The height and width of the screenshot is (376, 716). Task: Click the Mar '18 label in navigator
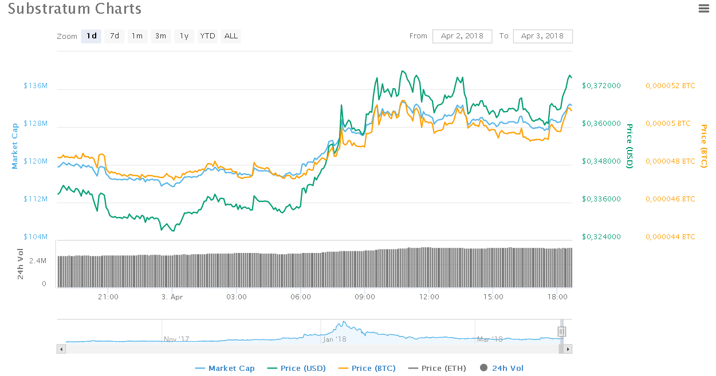tap(490, 339)
